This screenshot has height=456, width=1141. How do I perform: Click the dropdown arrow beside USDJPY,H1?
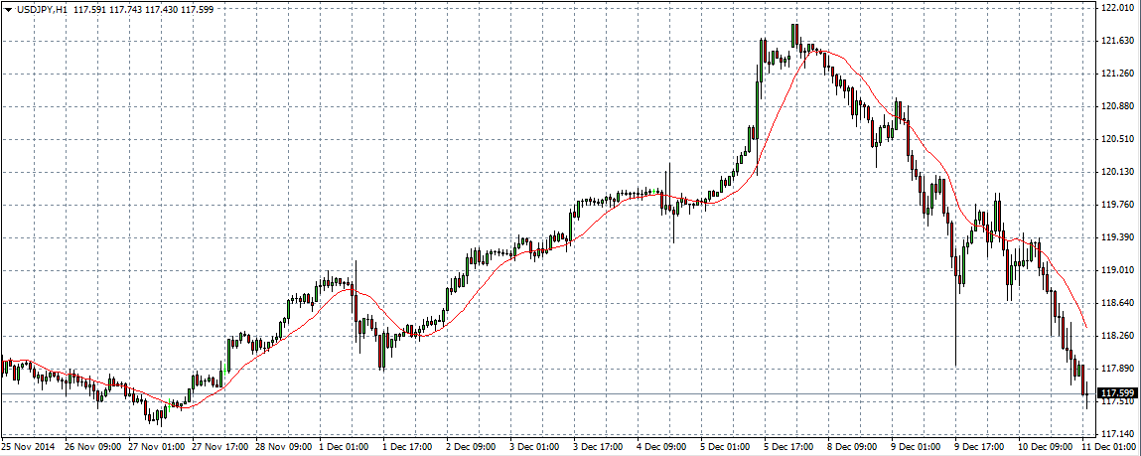tap(8, 10)
